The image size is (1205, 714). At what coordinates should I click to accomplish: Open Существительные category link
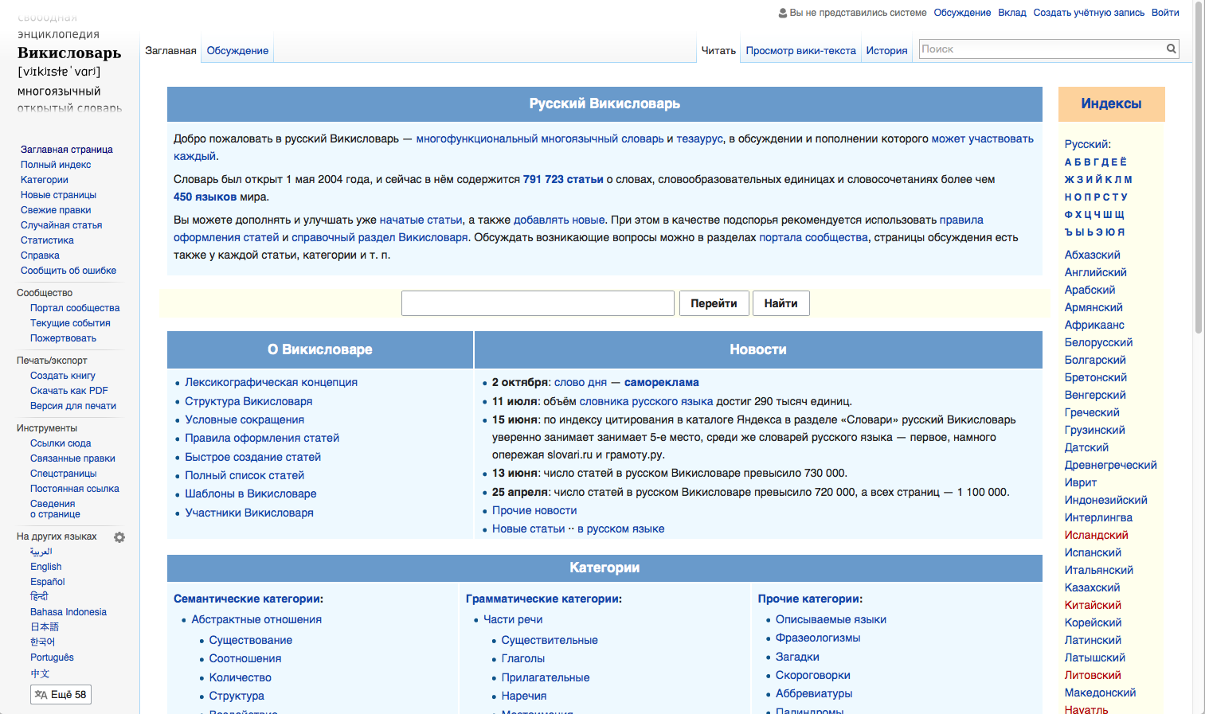click(550, 640)
